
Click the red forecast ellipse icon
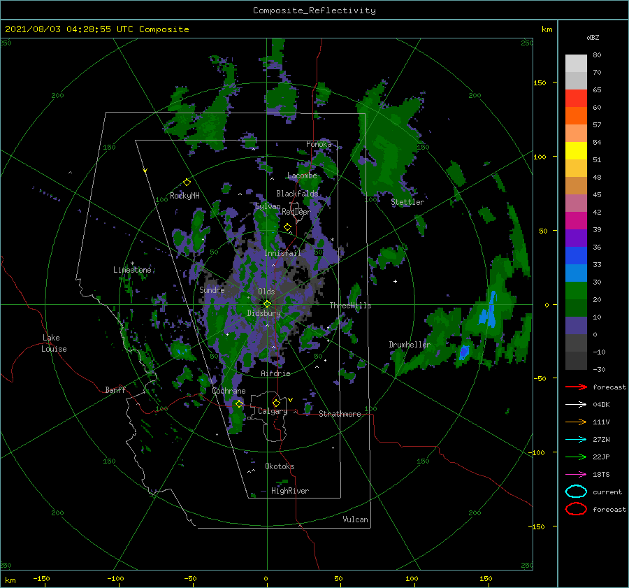click(x=576, y=509)
